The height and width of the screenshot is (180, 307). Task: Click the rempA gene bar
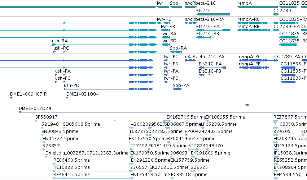pos(258,7)
